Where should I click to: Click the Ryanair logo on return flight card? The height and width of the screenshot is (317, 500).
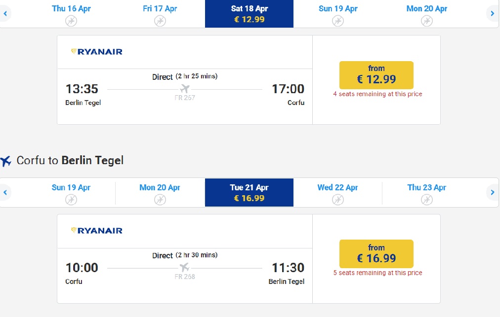click(97, 230)
